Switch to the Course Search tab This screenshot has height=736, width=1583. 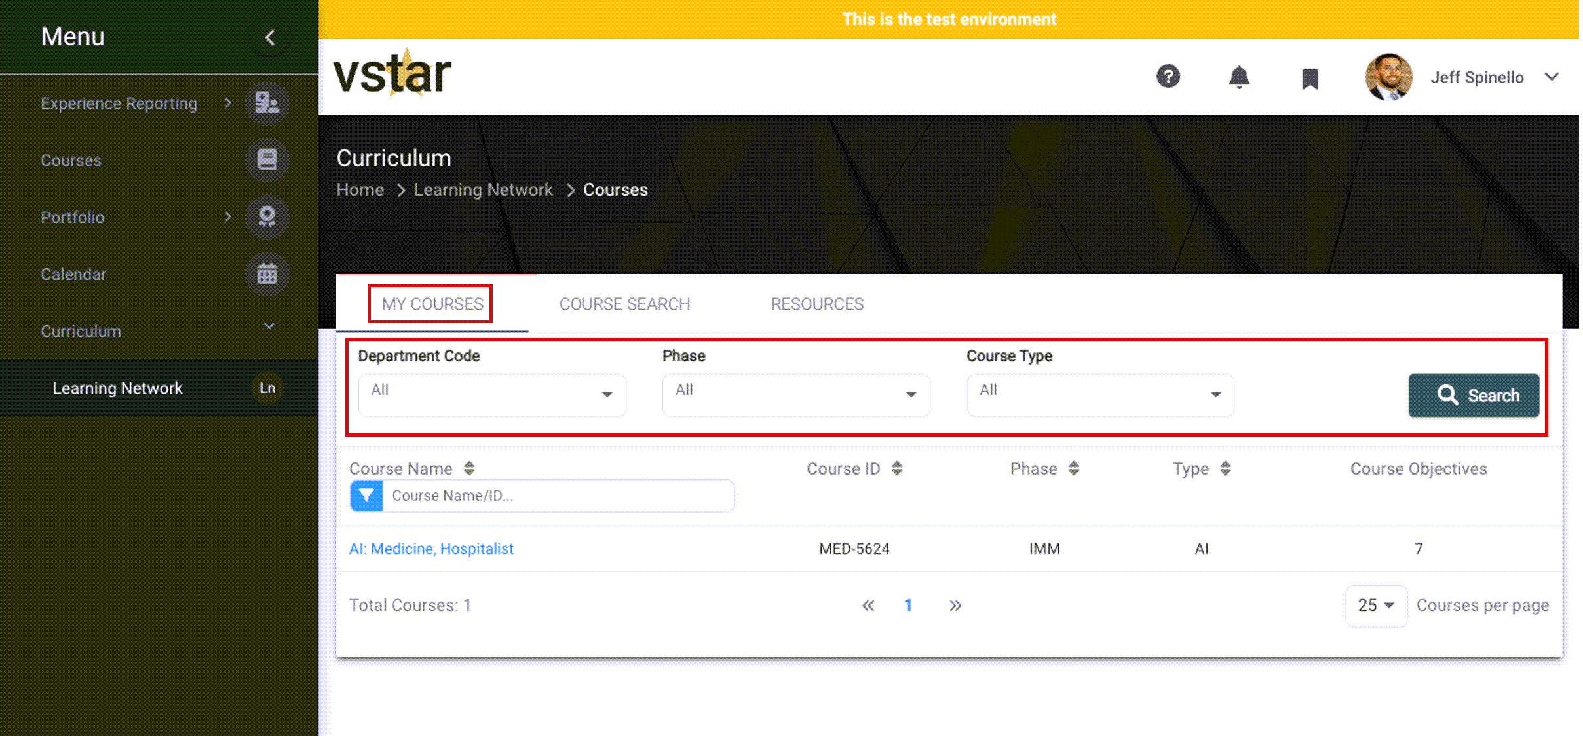tap(624, 304)
